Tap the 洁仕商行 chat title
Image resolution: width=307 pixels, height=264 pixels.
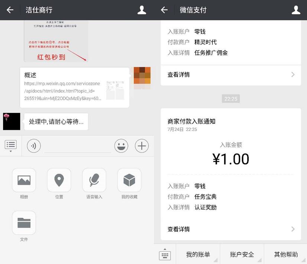39,10
